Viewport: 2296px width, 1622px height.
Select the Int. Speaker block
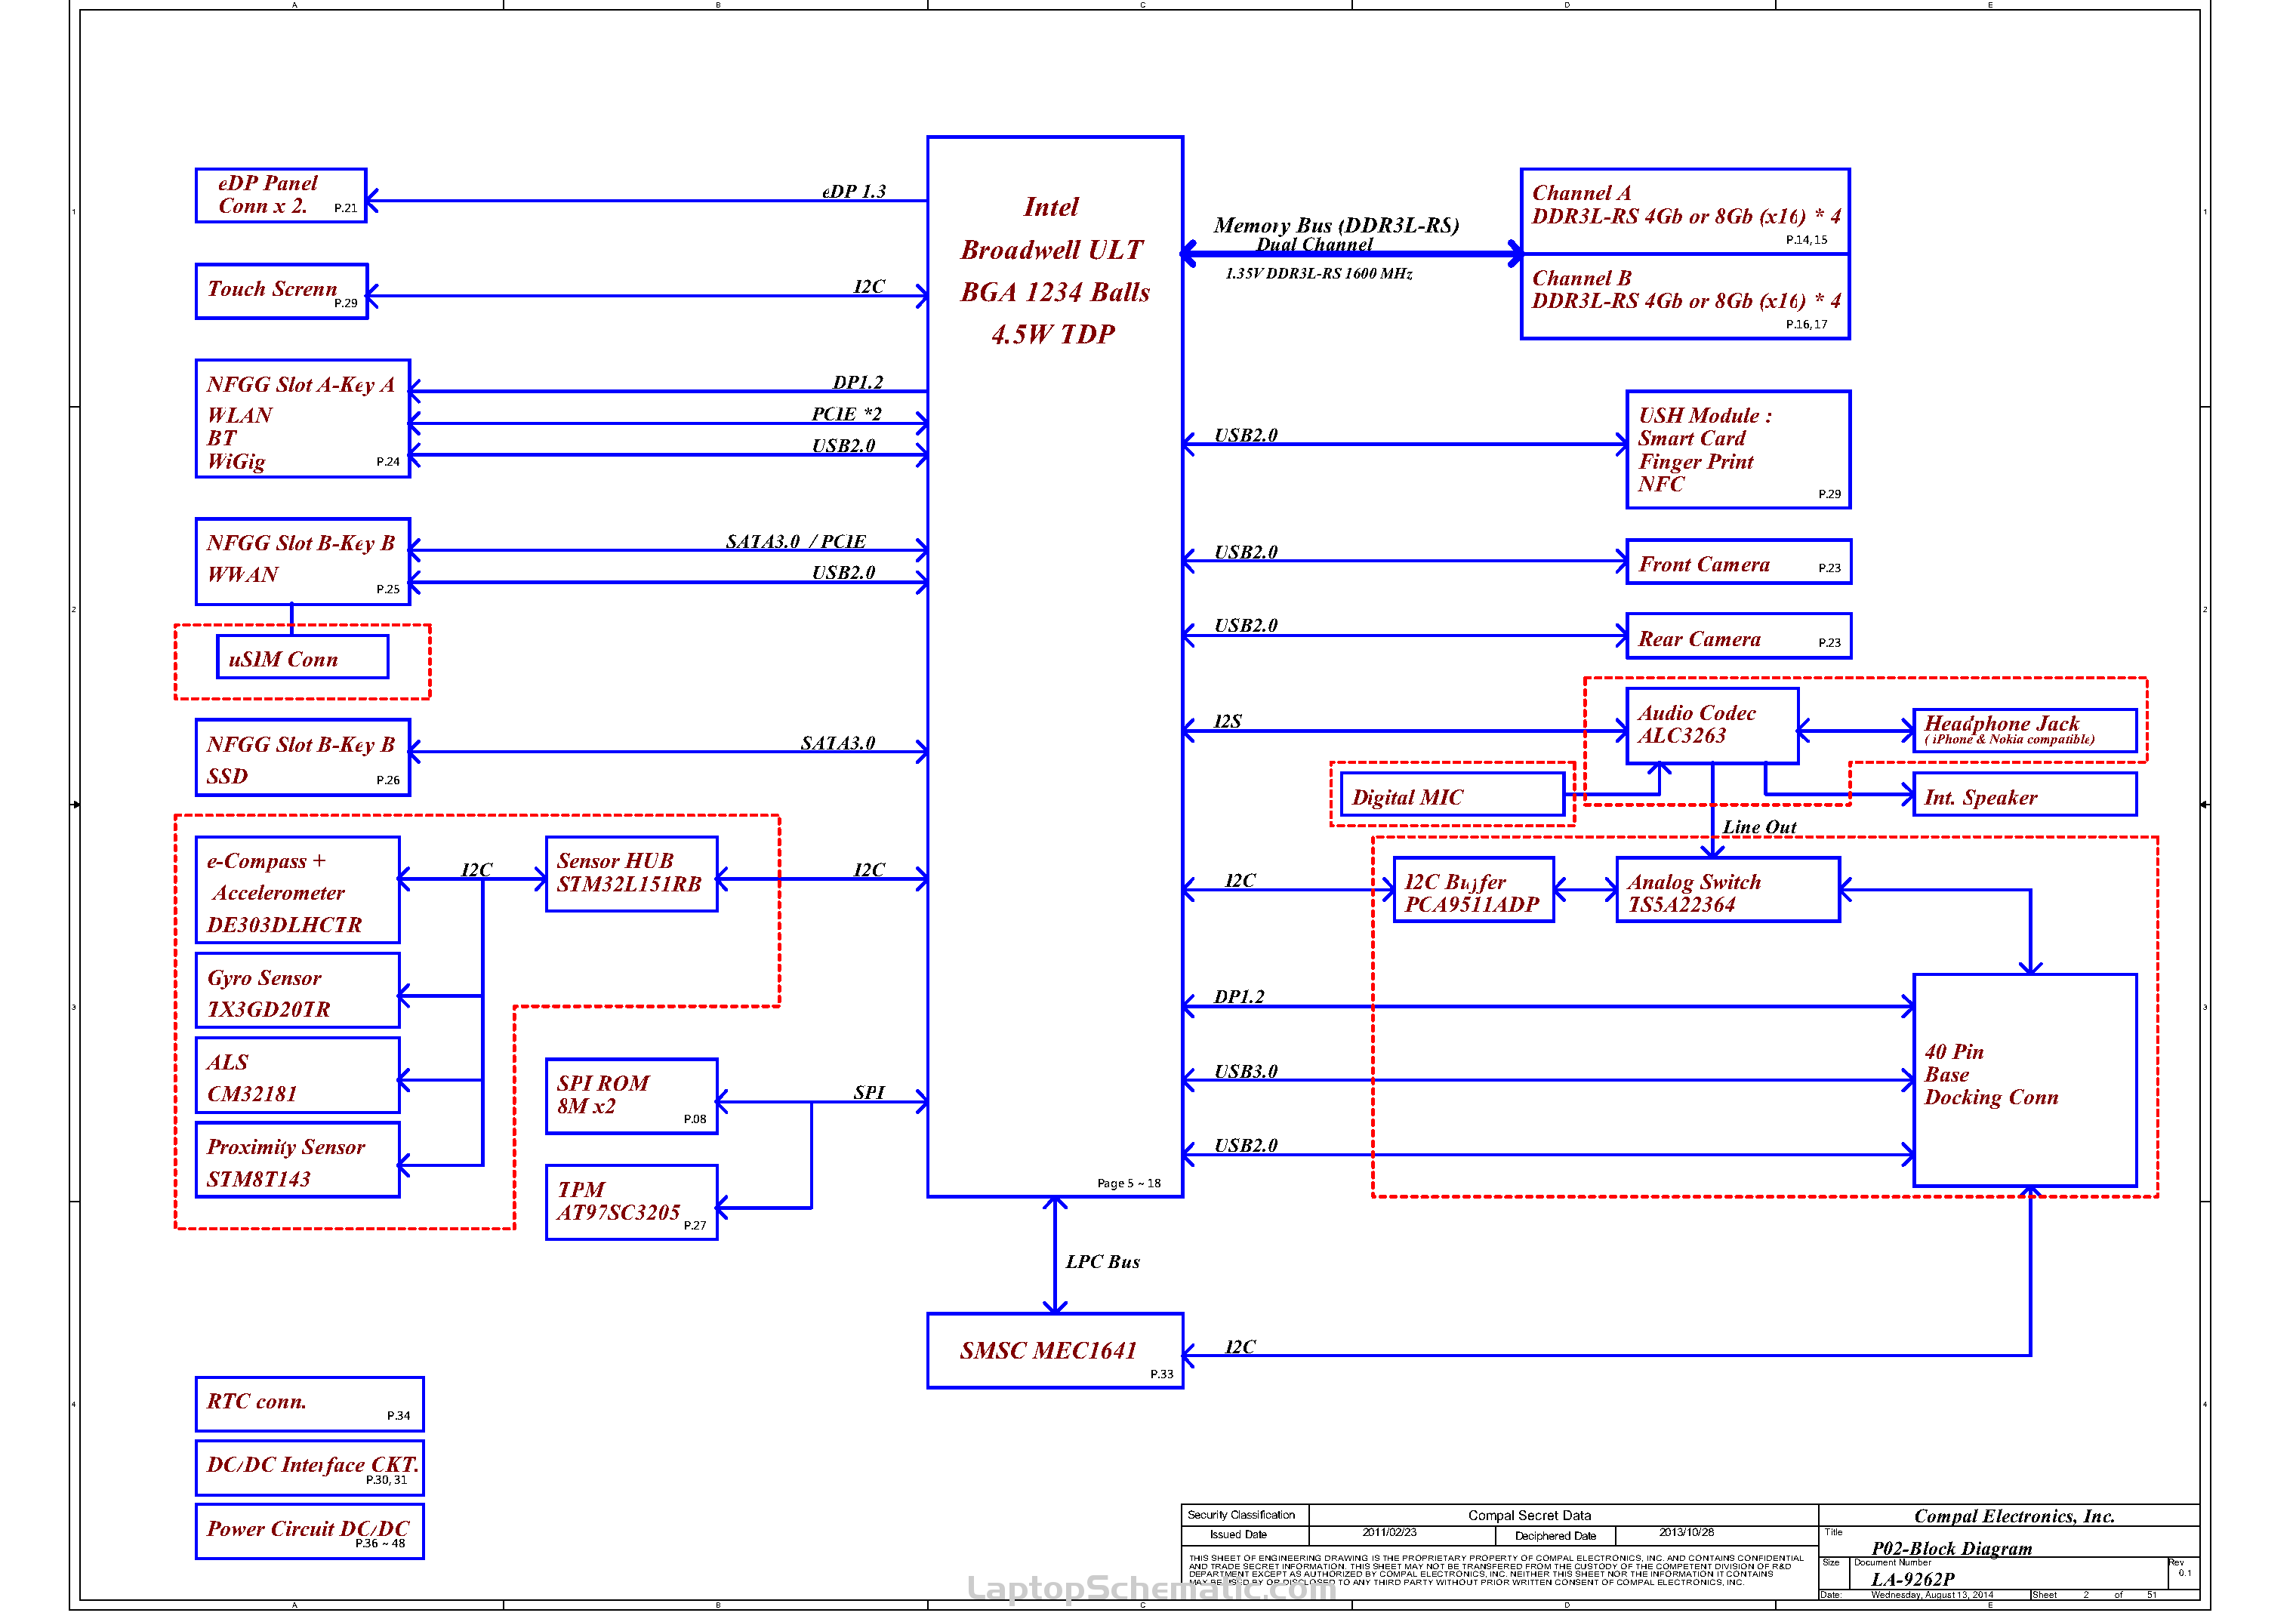(x=2026, y=795)
